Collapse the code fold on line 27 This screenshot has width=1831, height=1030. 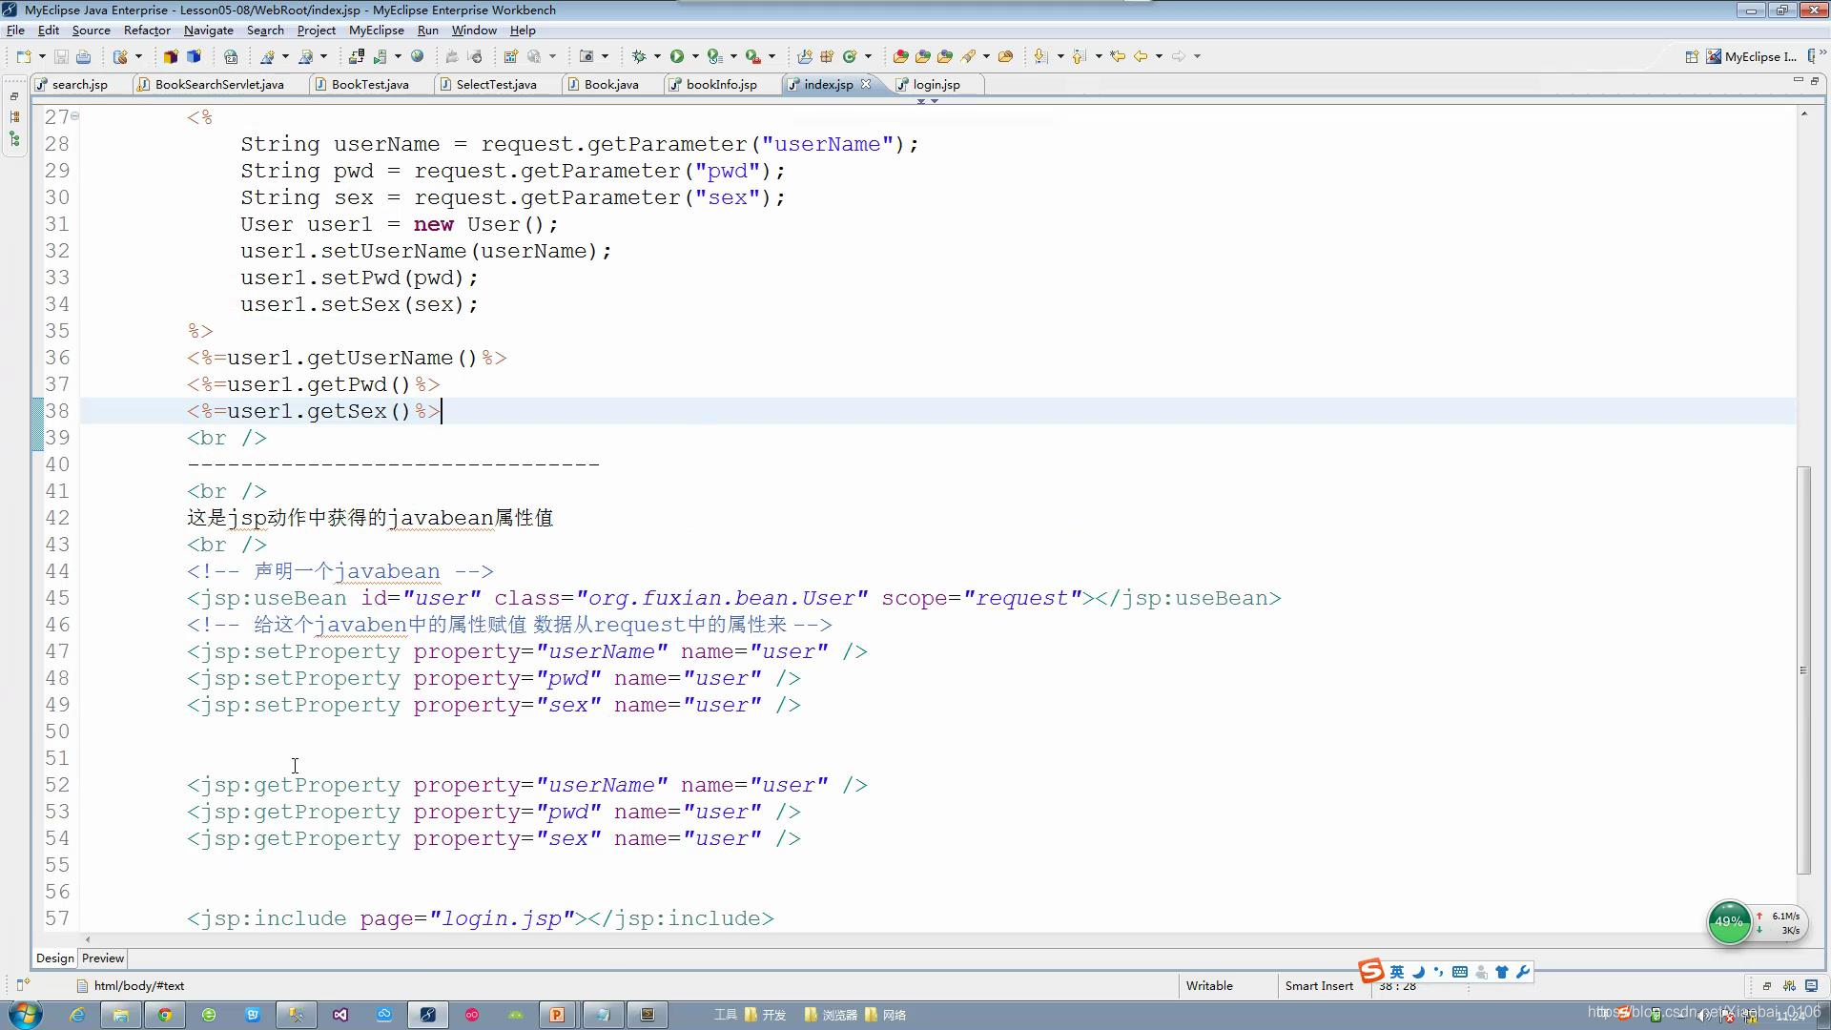pos(75,116)
